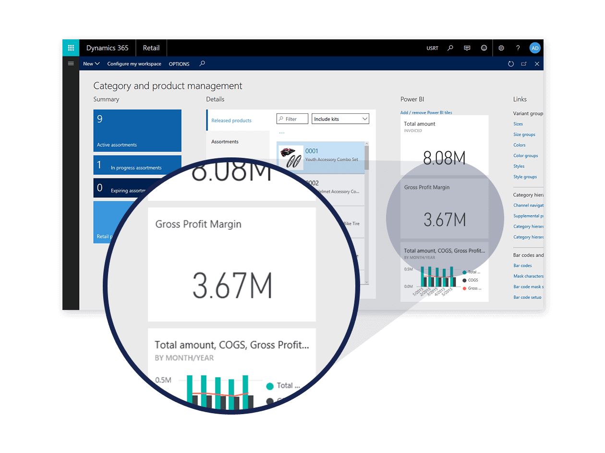The height and width of the screenshot is (453, 605).
Task: Click the search icon in top bar
Action: pyautogui.click(x=450, y=48)
